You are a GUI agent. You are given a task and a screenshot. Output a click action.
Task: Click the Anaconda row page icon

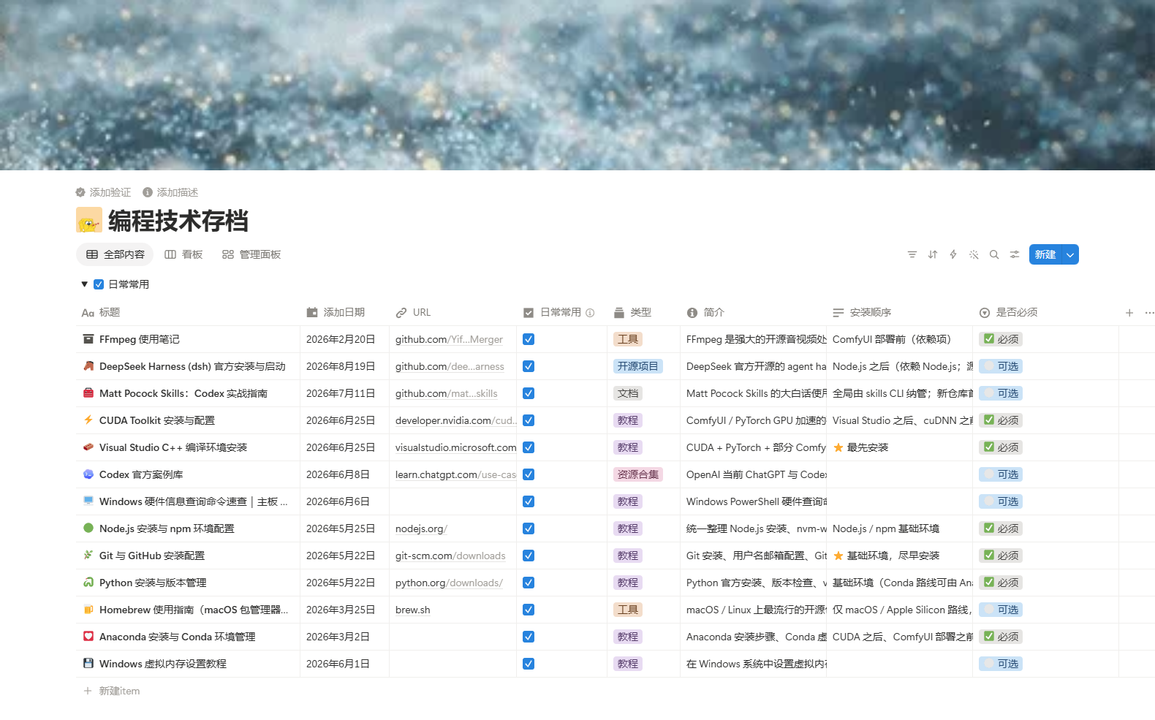[88, 637]
